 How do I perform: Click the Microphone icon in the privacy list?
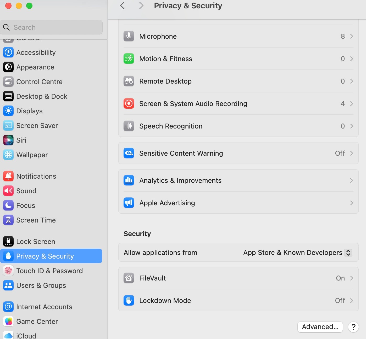coord(129,36)
